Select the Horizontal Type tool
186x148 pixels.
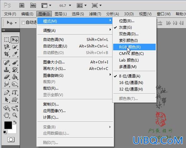pos(15,92)
